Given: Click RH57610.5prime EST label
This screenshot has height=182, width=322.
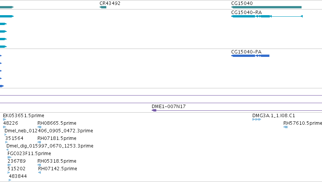Looking at the screenshot, I should (x=302, y=123).
